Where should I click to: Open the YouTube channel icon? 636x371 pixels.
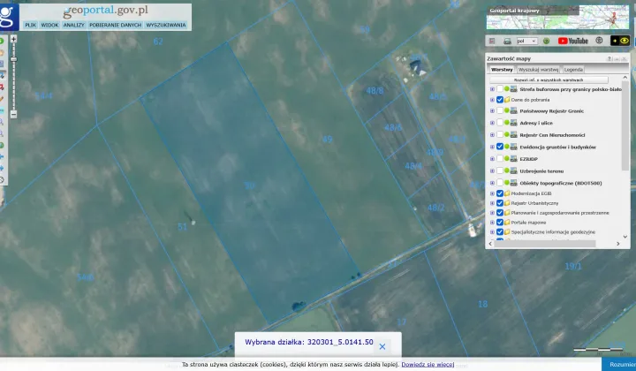(x=572, y=41)
